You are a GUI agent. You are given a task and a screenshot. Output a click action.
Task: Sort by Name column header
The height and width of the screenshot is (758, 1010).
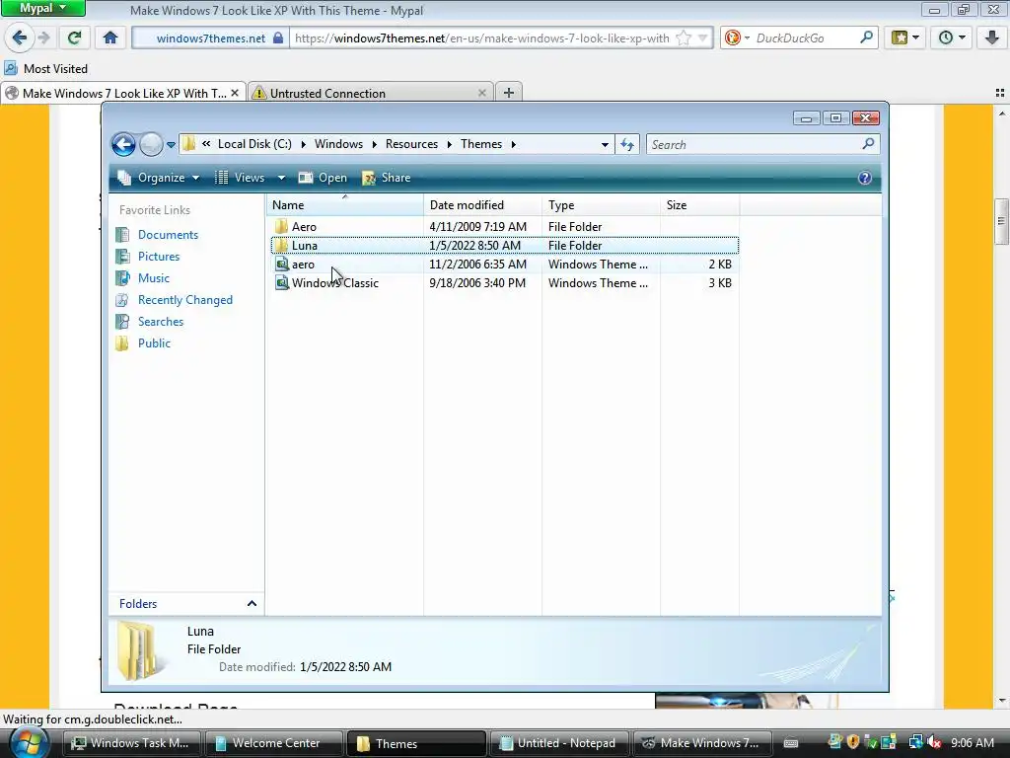coord(344,205)
